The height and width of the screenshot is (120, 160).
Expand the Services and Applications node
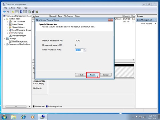4,44
